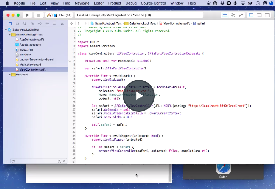Click ViewController.swift in jump bar

pos(174,23)
